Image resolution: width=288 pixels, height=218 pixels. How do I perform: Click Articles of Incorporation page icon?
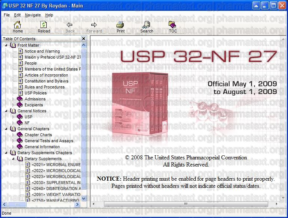point(21,75)
